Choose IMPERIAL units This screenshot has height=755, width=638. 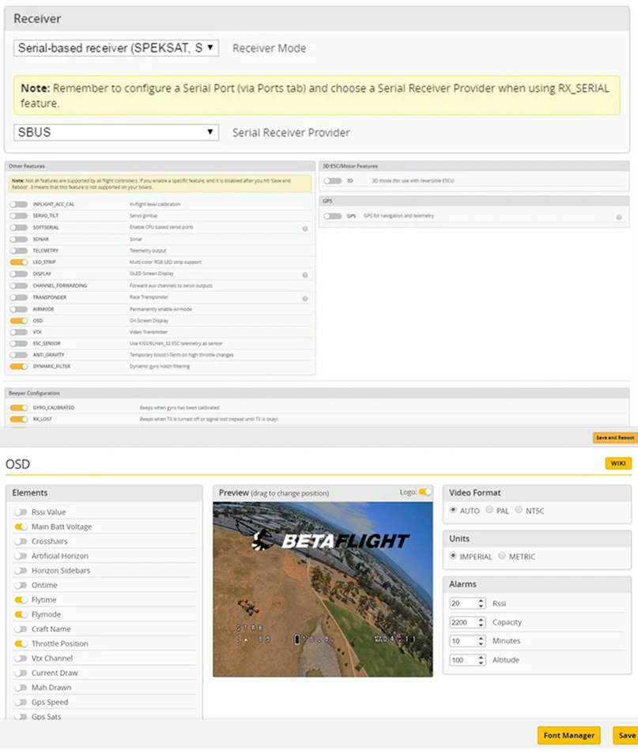tap(453, 556)
